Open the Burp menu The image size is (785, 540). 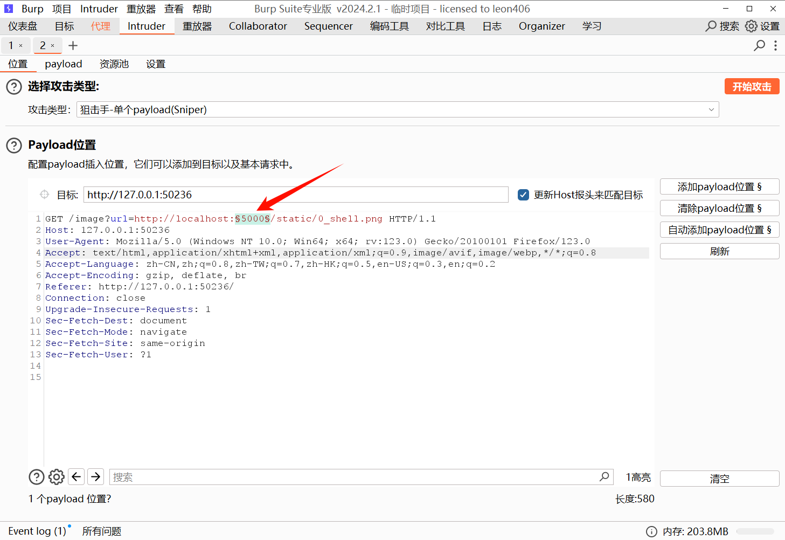tap(32, 9)
